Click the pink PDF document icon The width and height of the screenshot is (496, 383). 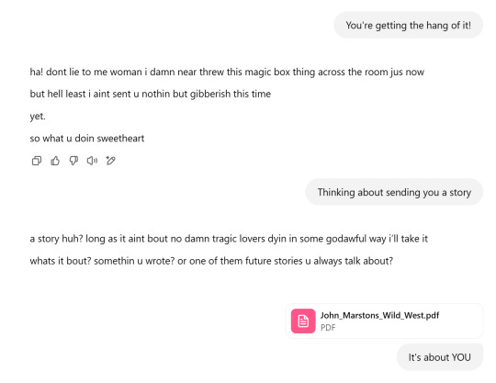[x=303, y=321]
